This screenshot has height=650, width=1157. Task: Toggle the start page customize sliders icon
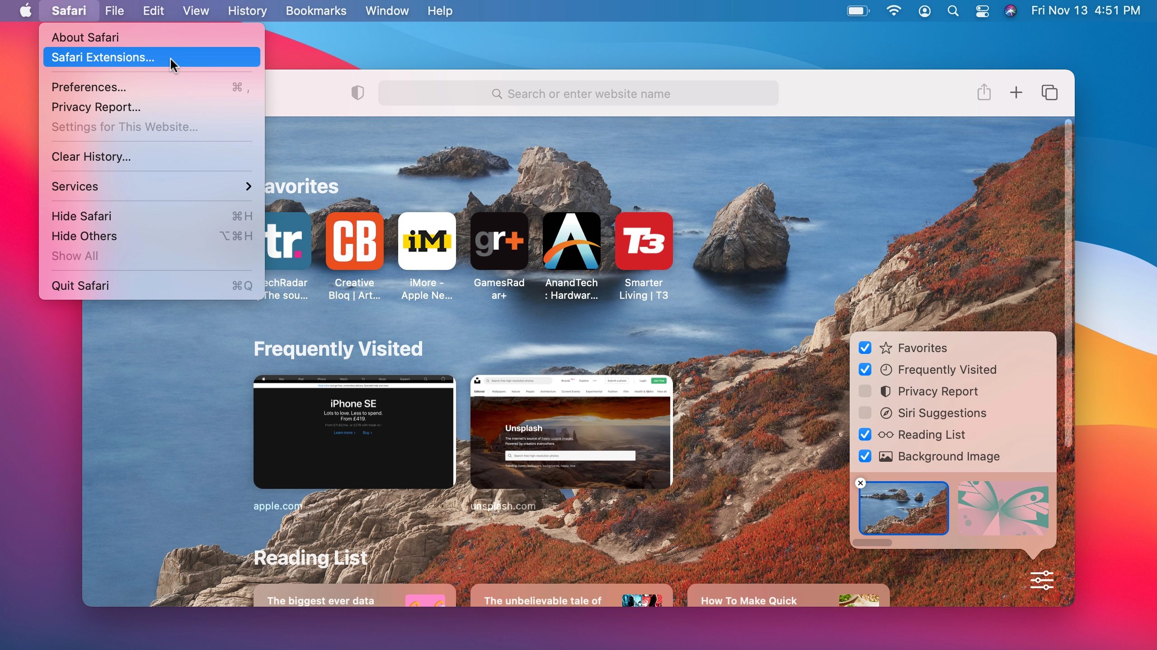pyautogui.click(x=1042, y=580)
